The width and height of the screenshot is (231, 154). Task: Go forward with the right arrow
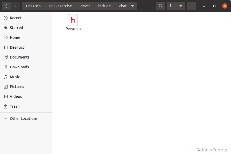16,6
